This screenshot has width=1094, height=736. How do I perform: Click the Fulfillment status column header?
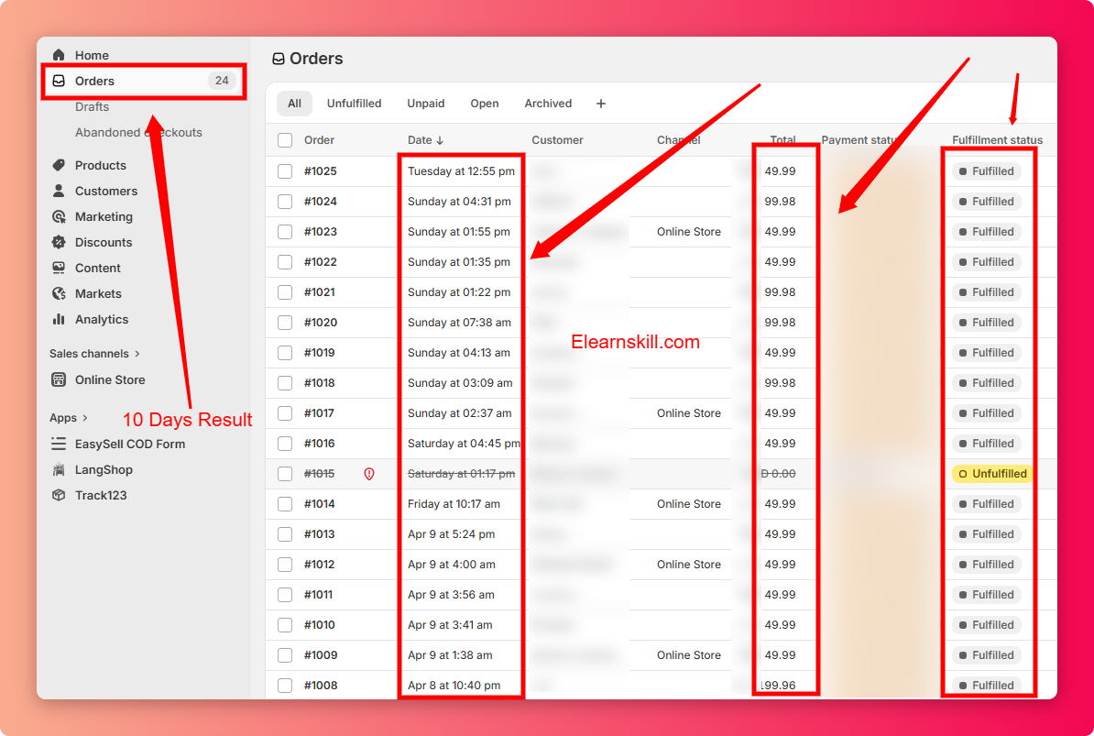click(997, 140)
